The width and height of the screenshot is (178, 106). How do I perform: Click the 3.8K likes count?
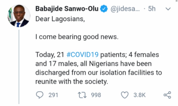click(x=139, y=95)
